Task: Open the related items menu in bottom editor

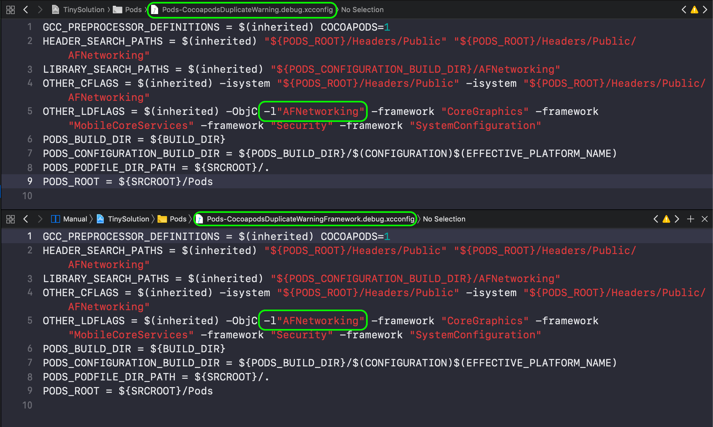Action: 11,219
